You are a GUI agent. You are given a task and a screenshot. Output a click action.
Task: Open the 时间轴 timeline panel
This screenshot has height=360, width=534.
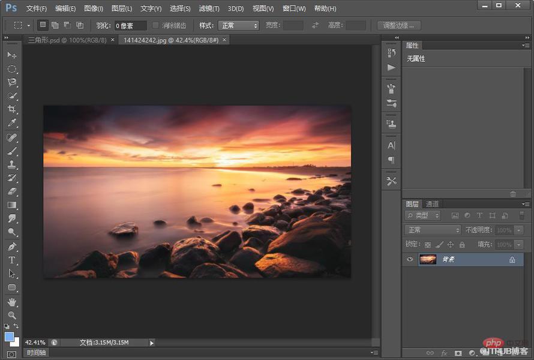tap(37, 353)
